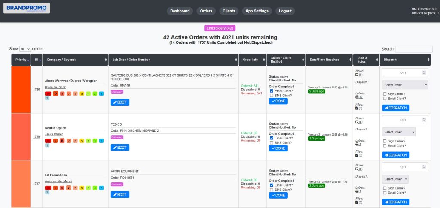This screenshot has height=208, width=440.
Task: Click the sort arrow on the Priority column
Action: pos(28,60)
